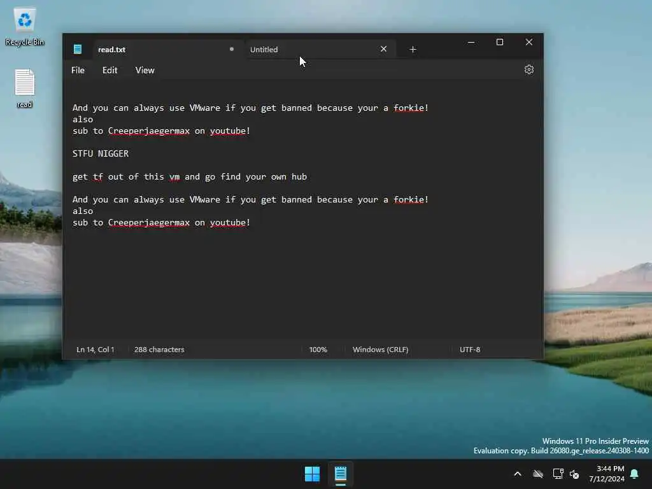Click the unsaved-changes dot on the read.txt tab

point(232,49)
